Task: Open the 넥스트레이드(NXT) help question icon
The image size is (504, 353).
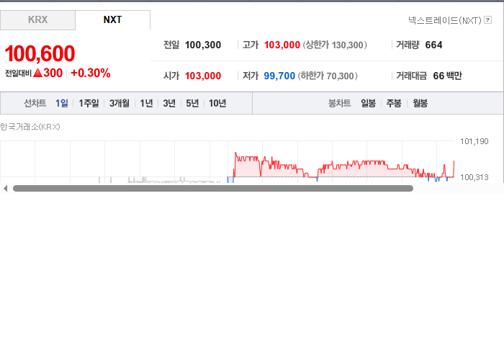Action: pos(487,20)
